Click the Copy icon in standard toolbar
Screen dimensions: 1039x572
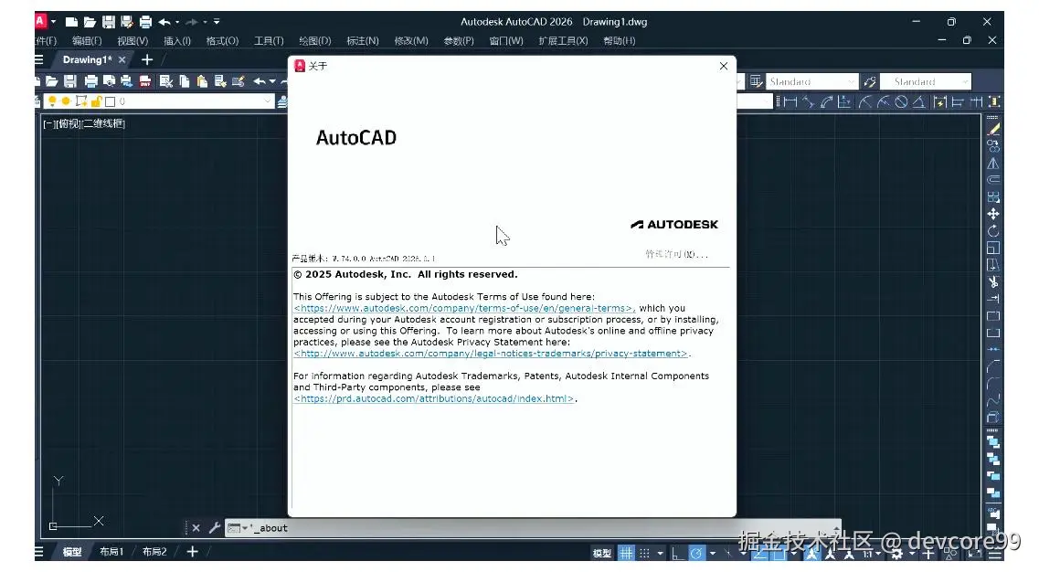(x=185, y=81)
